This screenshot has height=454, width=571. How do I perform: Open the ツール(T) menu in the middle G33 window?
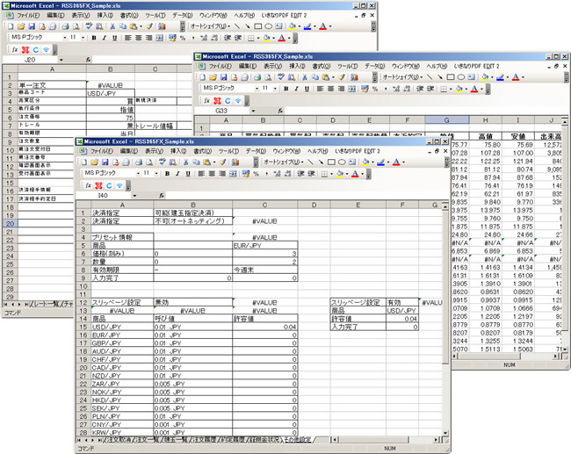(347, 66)
